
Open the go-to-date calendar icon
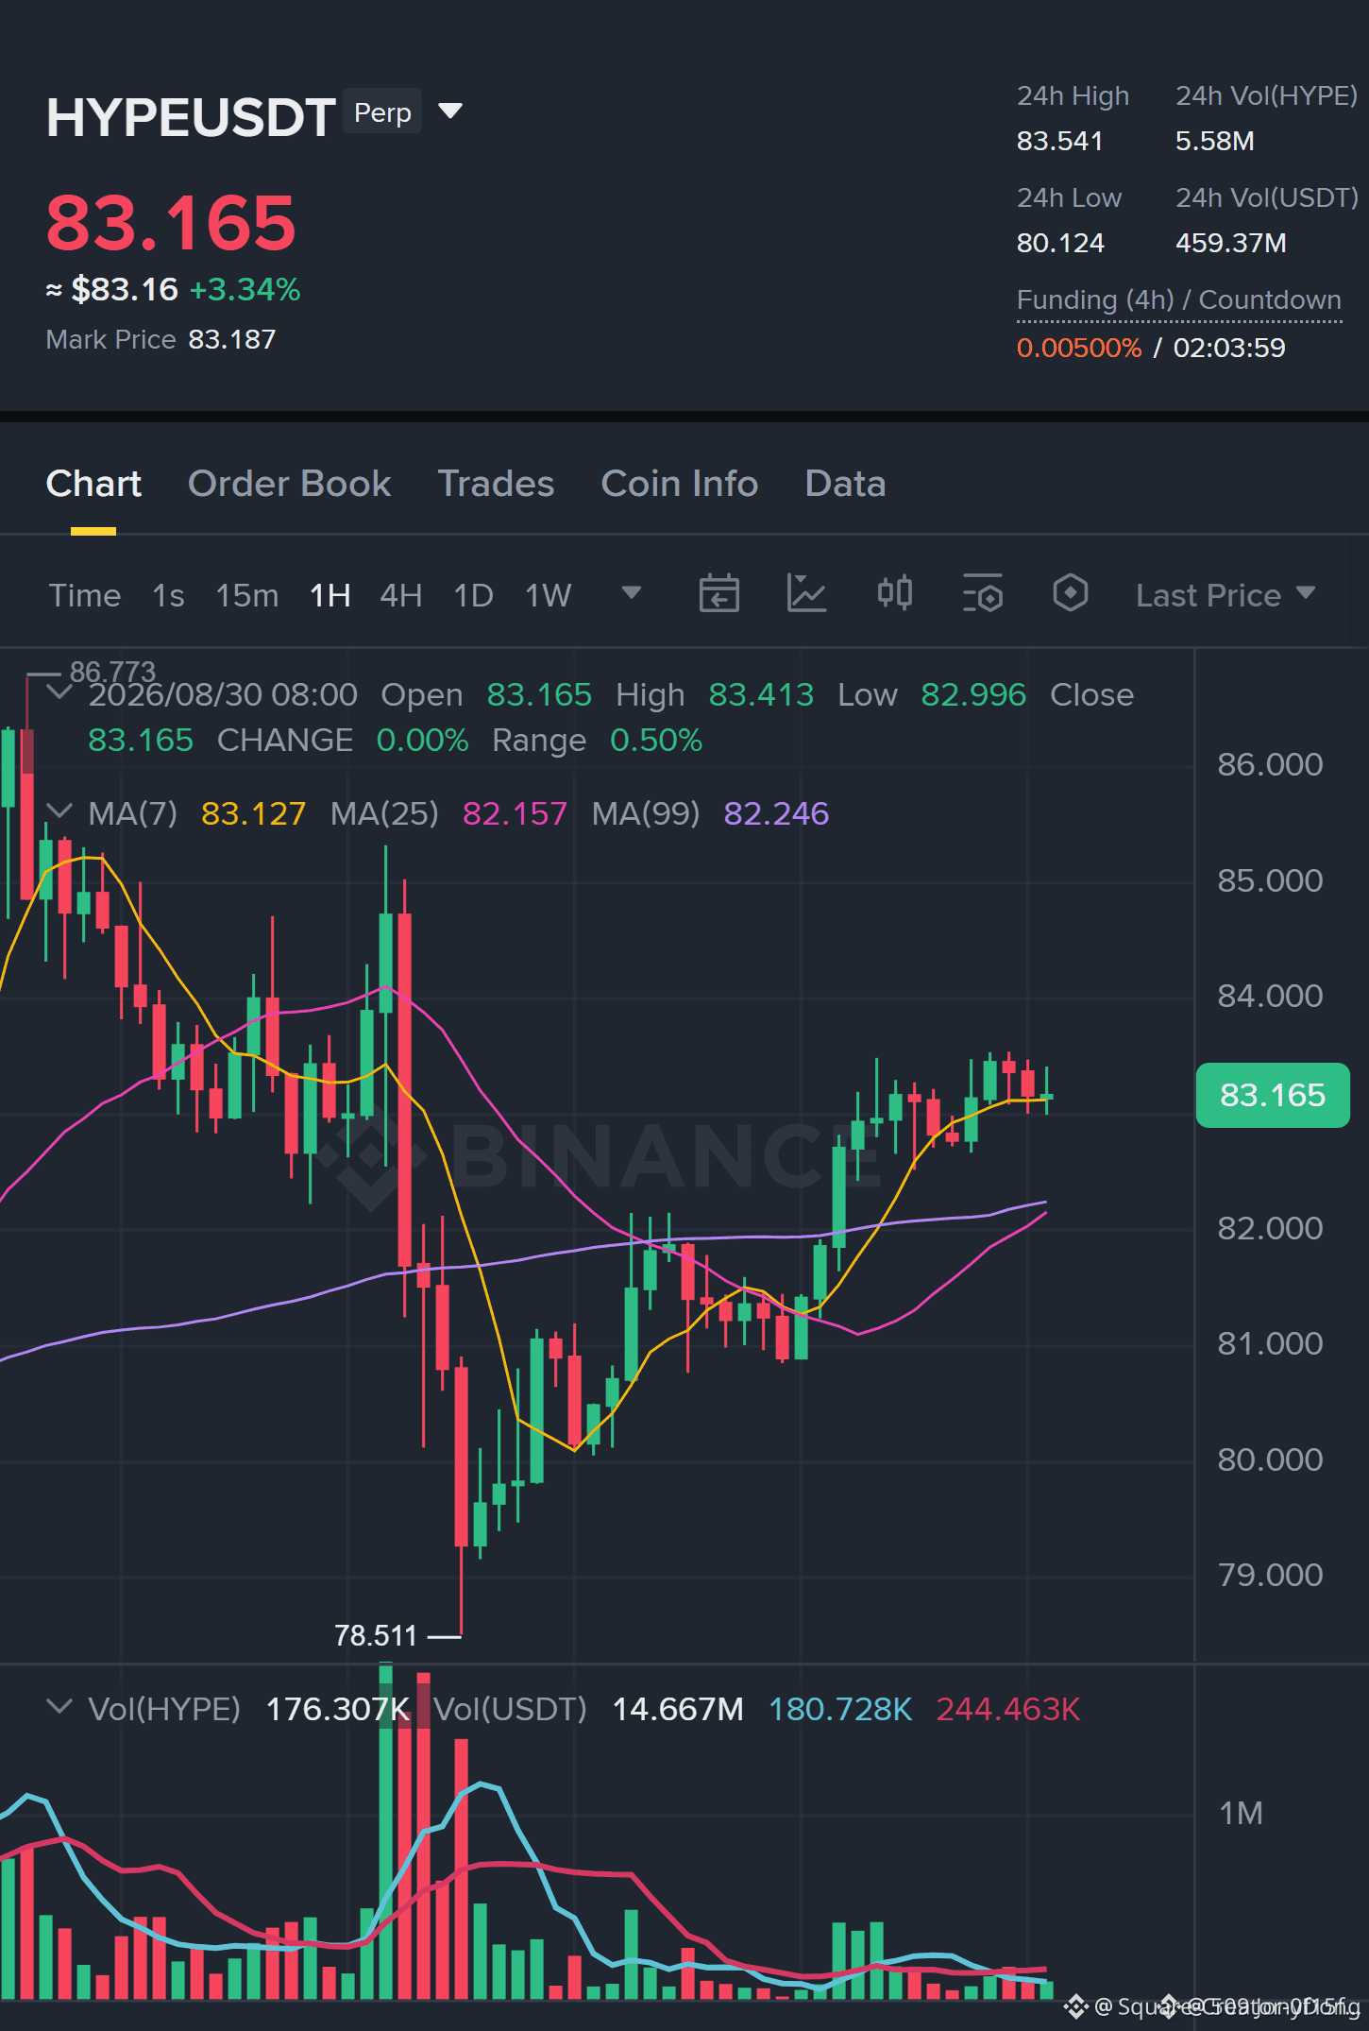pos(718,593)
